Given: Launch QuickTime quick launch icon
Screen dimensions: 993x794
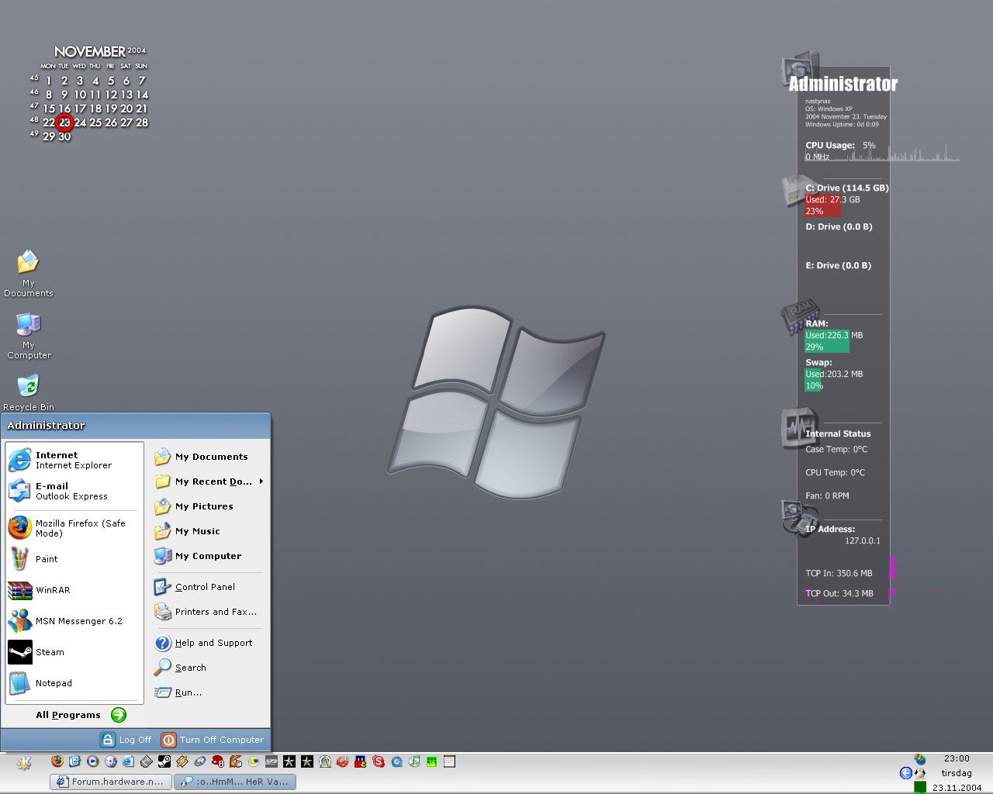Looking at the screenshot, I should (x=396, y=761).
